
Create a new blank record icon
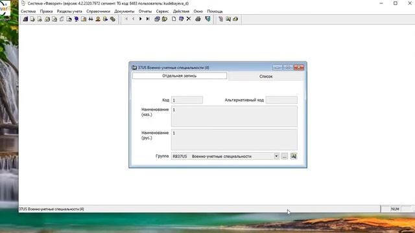[x=174, y=19]
